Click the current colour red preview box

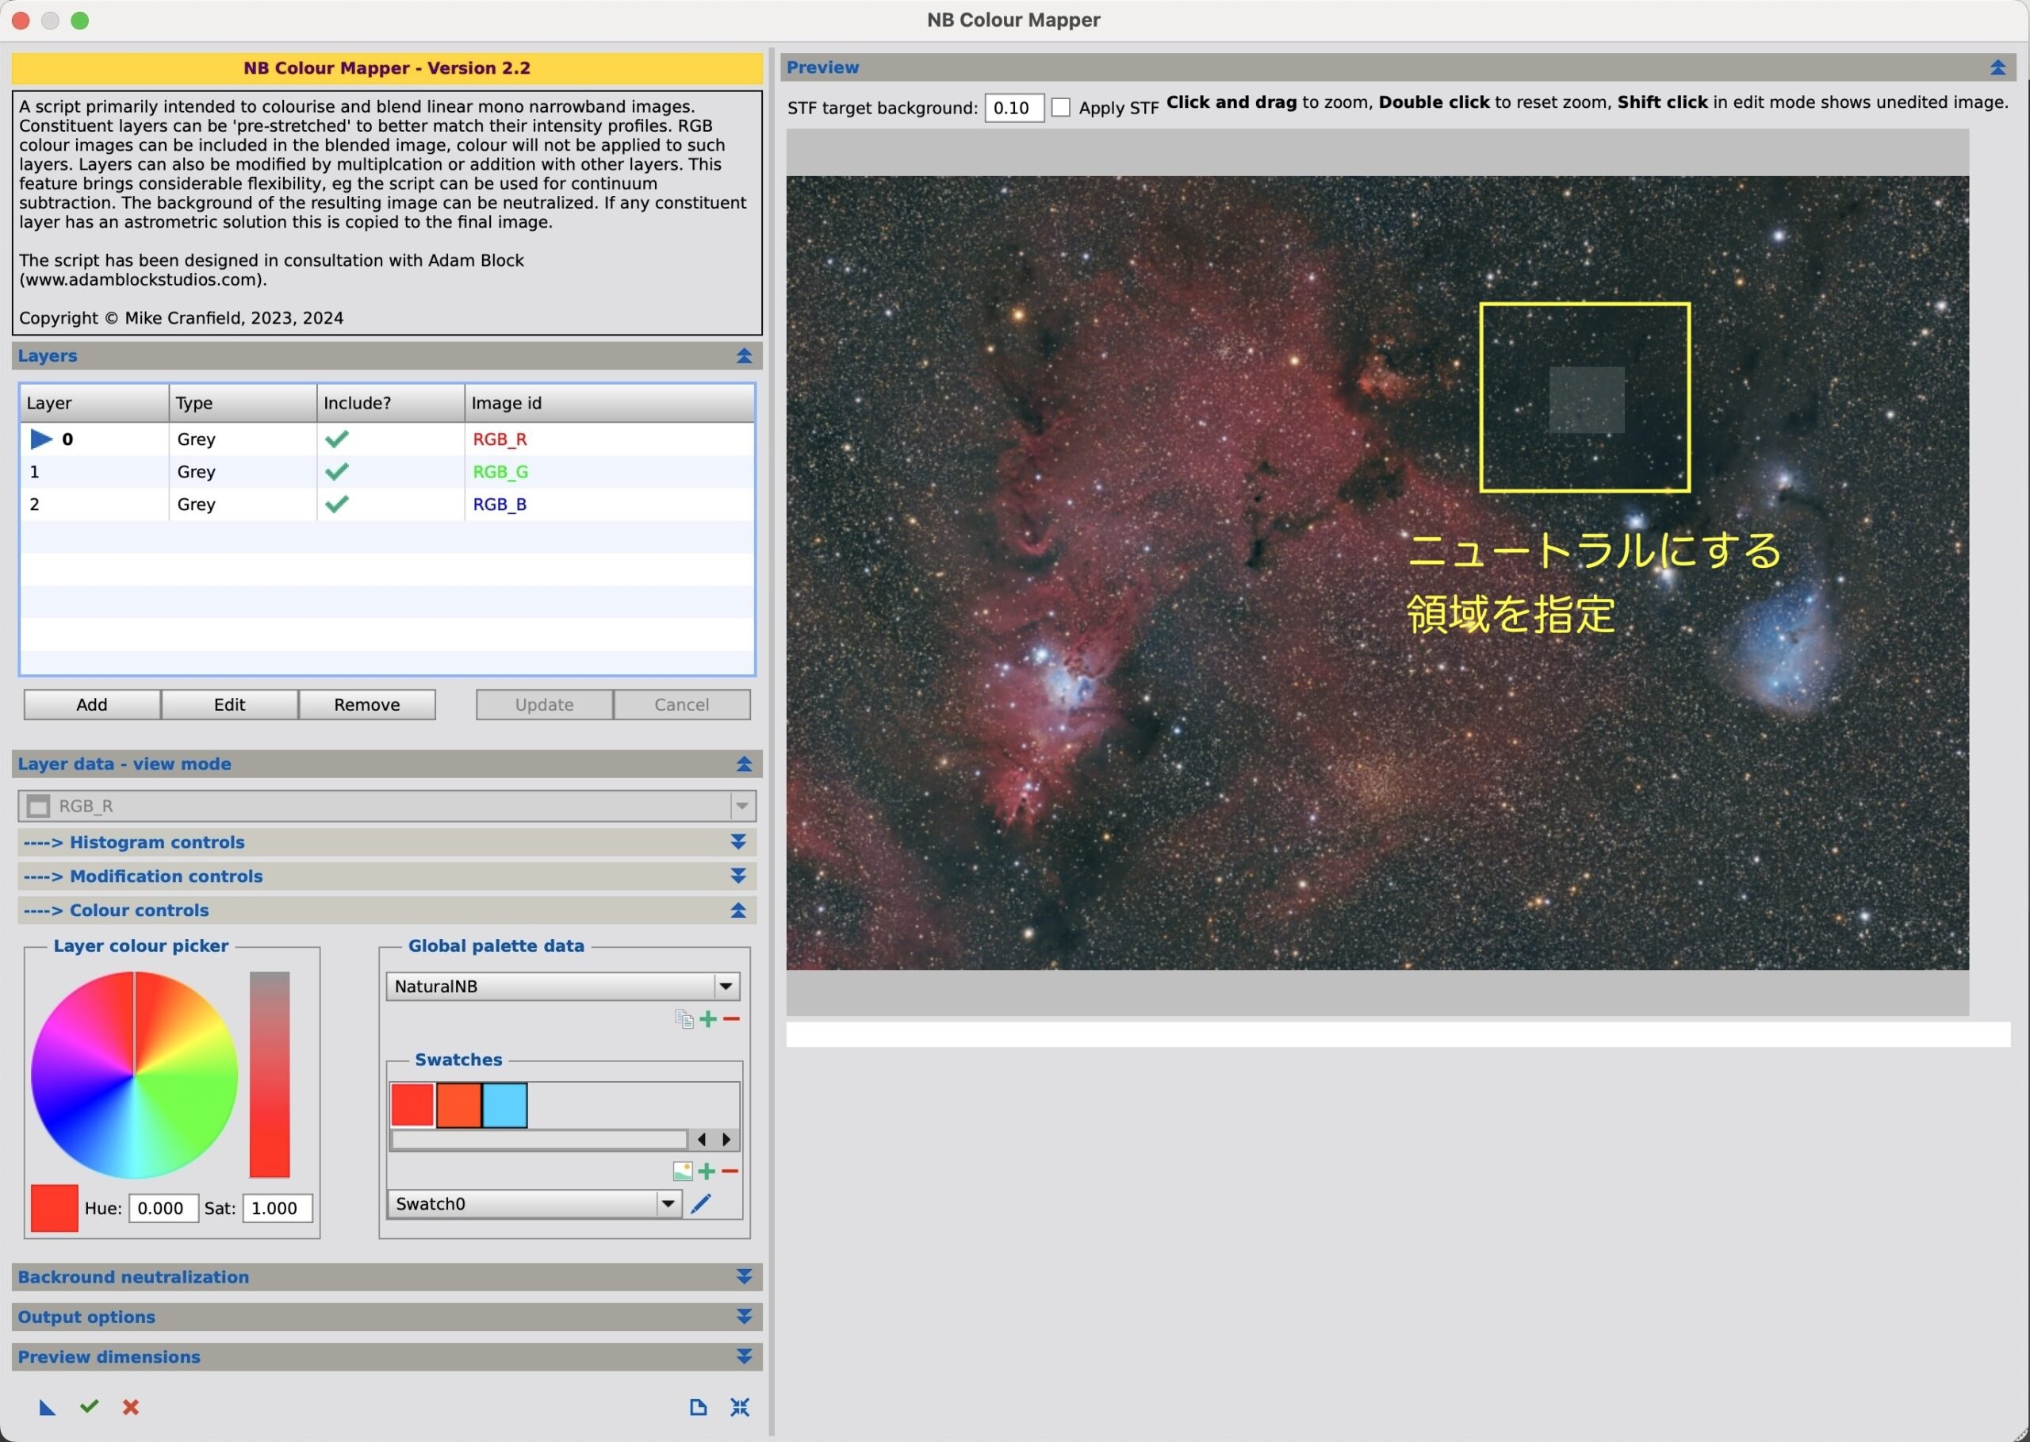[x=54, y=1209]
